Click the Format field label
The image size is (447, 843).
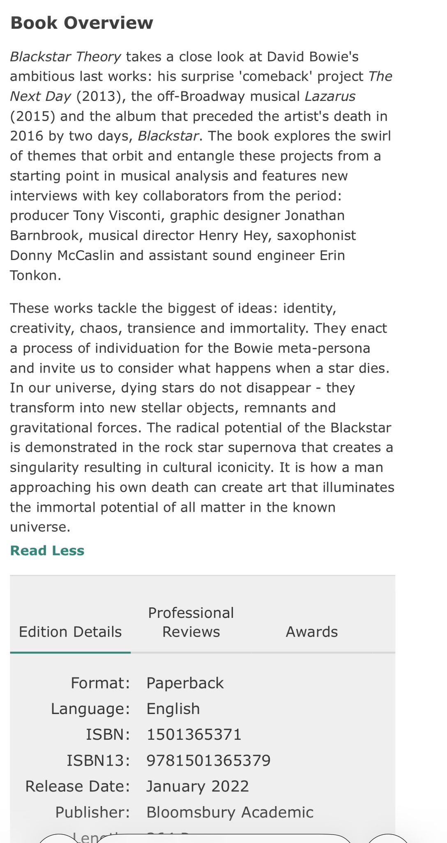[x=100, y=683]
